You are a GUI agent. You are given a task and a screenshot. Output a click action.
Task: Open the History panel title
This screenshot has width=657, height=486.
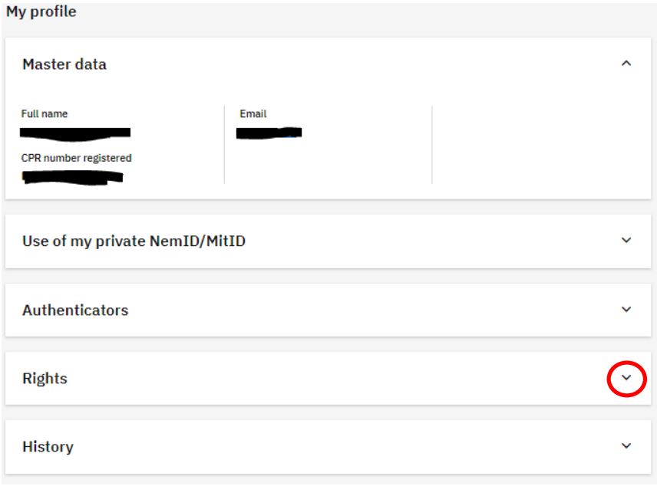pyautogui.click(x=48, y=447)
